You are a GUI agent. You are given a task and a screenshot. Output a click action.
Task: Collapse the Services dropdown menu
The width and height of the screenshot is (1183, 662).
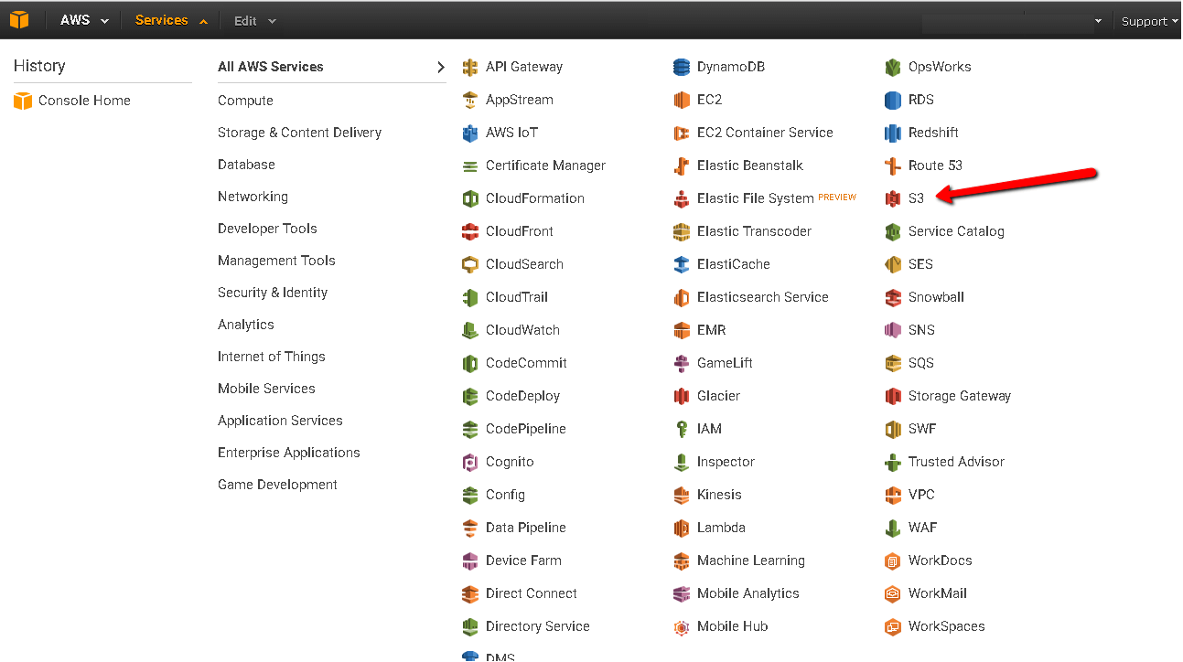[x=171, y=20]
